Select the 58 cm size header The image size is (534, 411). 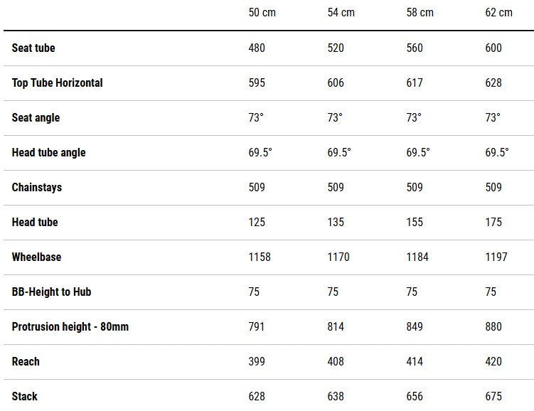pyautogui.click(x=420, y=13)
